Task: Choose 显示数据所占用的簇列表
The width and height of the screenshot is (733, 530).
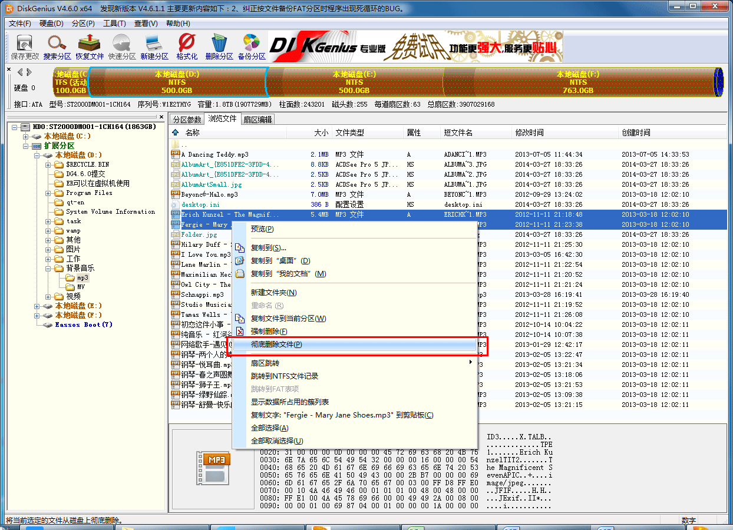Action: [354, 402]
